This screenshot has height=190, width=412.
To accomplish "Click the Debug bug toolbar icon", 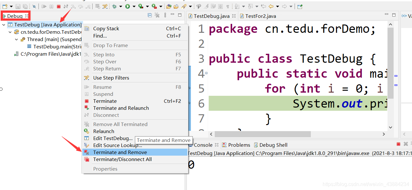I will pyautogui.click(x=114, y=6).
